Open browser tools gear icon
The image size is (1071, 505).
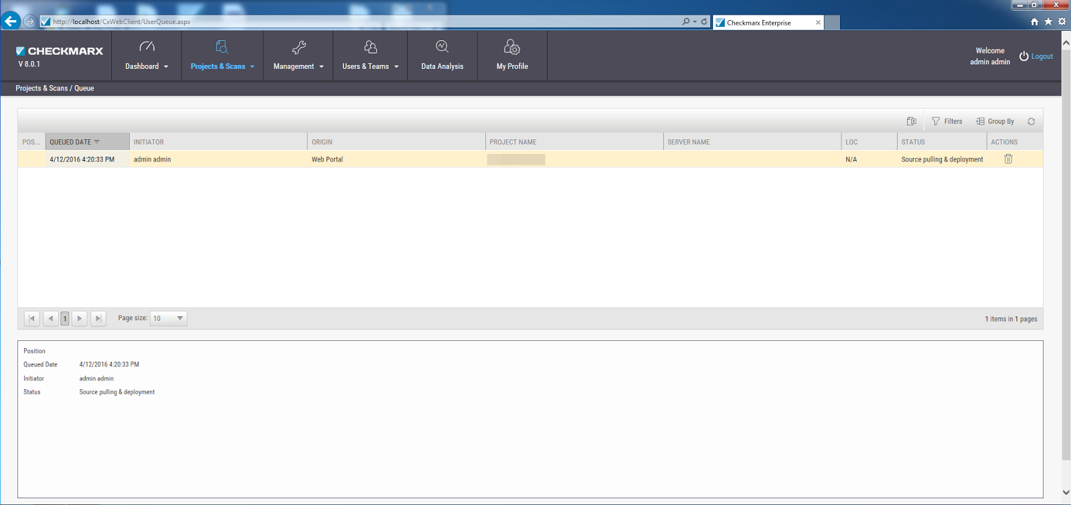(x=1062, y=21)
